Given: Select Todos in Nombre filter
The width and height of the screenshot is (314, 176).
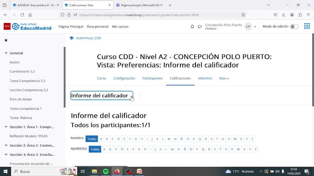Looking at the screenshot, I should (92, 139).
